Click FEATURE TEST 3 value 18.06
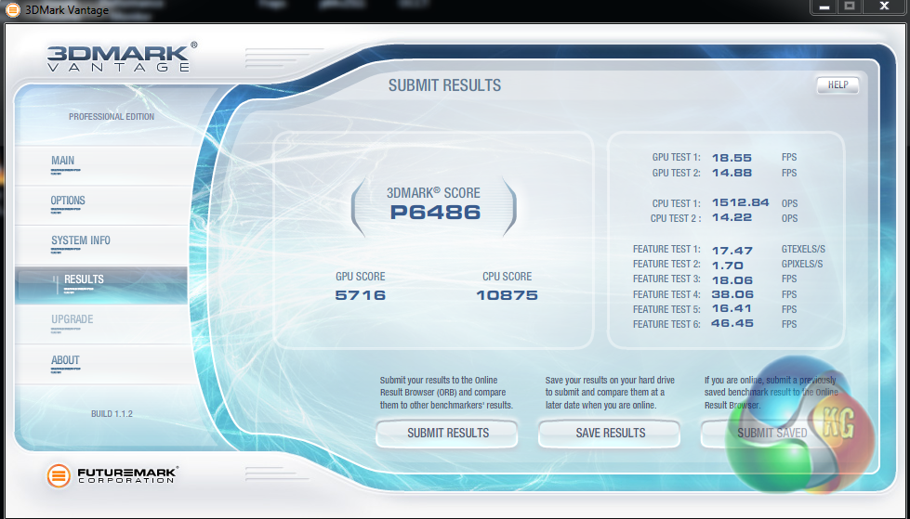Image resolution: width=910 pixels, height=519 pixels. pyautogui.click(x=732, y=280)
